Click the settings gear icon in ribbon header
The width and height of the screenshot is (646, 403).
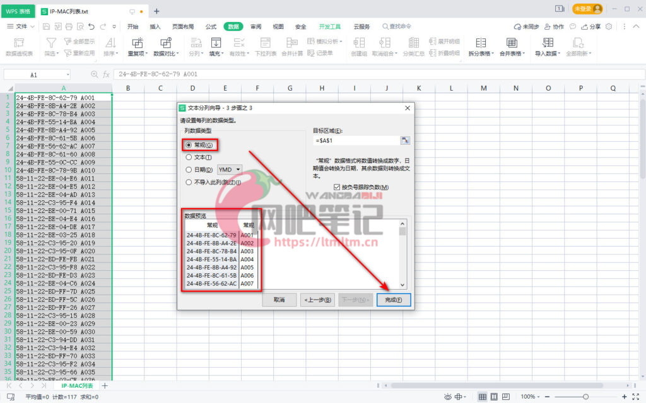[609, 26]
